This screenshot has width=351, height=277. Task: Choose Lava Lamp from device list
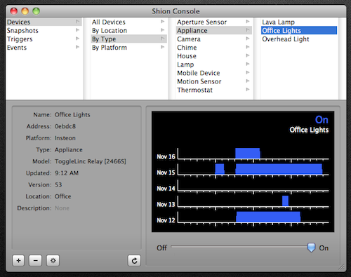click(x=278, y=22)
